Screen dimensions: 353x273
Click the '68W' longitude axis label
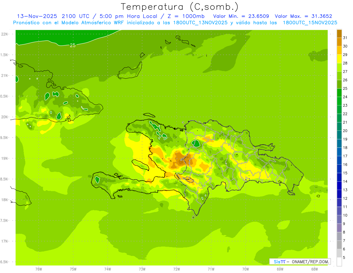314,269
